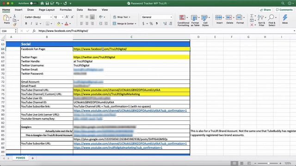The height and width of the screenshot is (166, 296).
Task: Switch to the Draw tab
Action: [31, 10]
